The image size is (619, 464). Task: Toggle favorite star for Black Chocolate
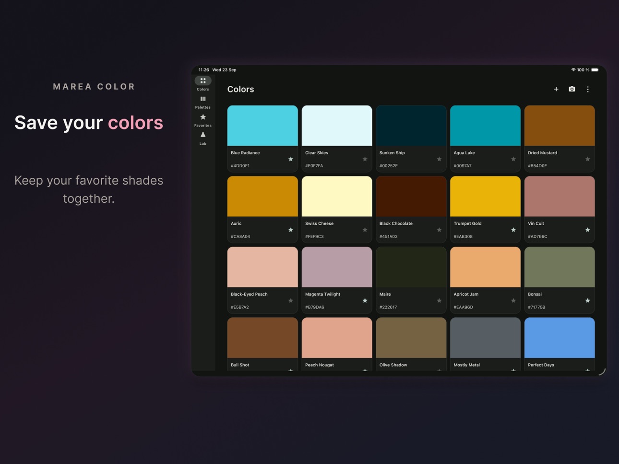pyautogui.click(x=439, y=230)
